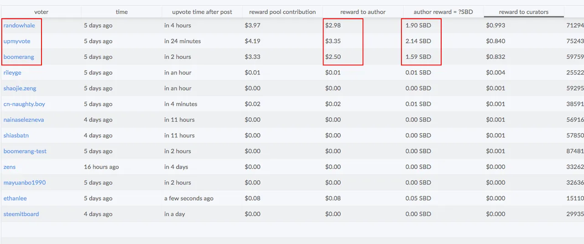Open upmyvote voter profile link
This screenshot has width=584, height=244.
pyautogui.click(x=17, y=41)
